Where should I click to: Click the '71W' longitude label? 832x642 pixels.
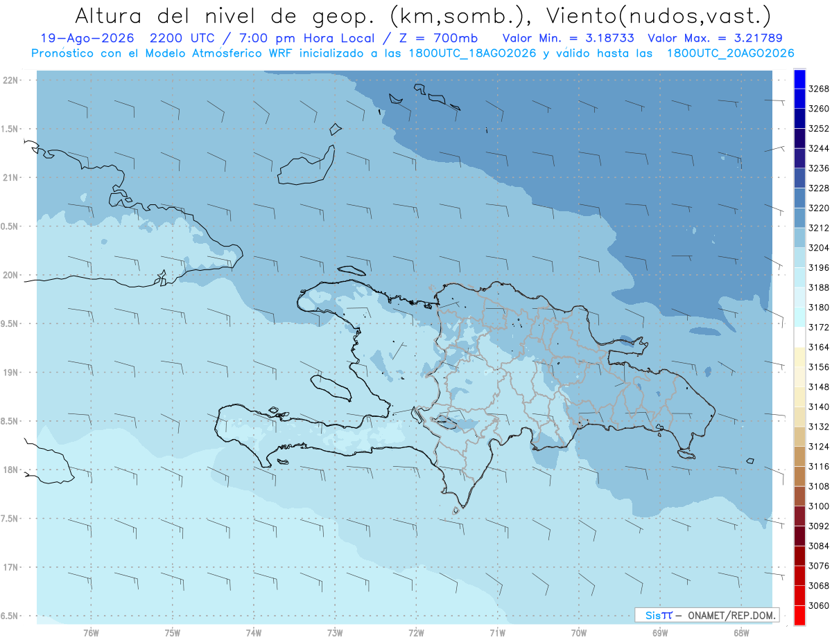pyautogui.click(x=497, y=633)
